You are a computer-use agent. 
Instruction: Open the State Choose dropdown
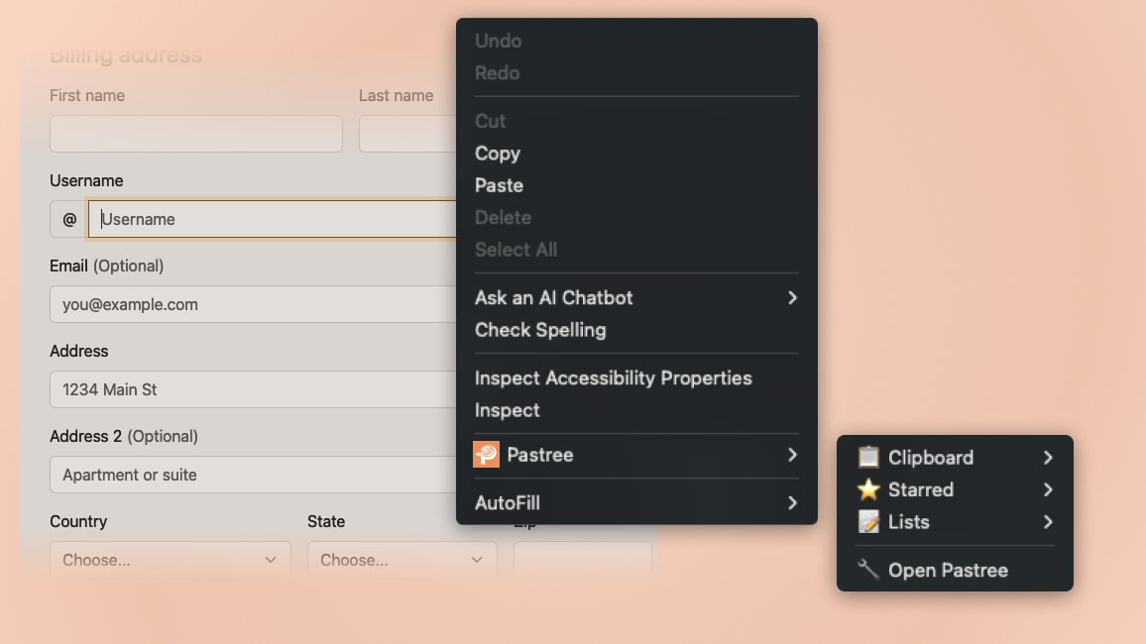(x=401, y=560)
